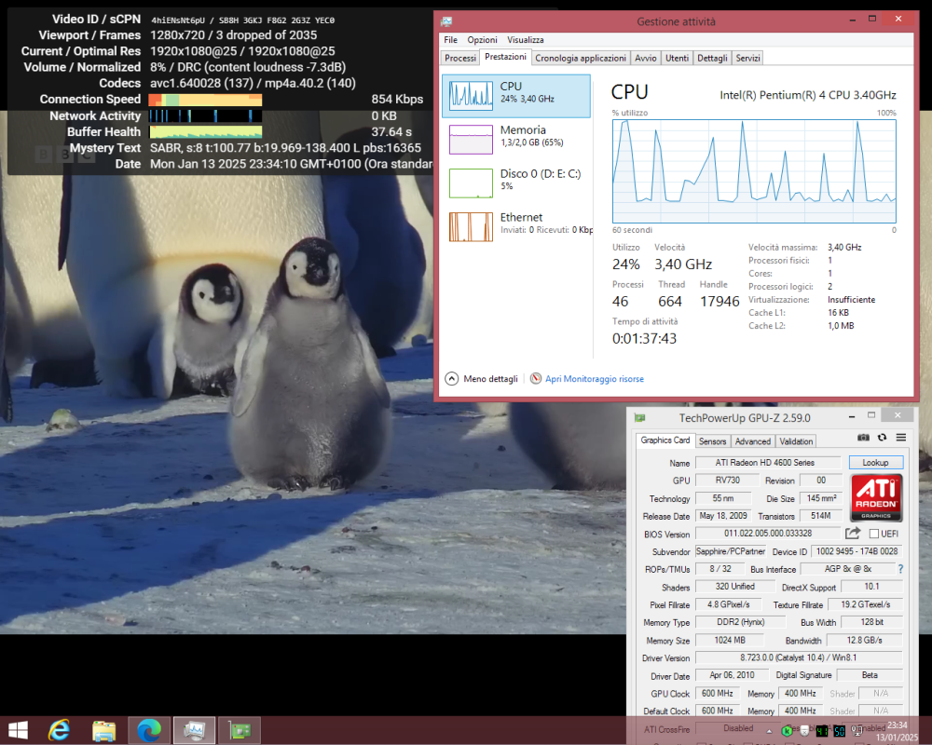
Task: Click inside the 60-second CPU utilization graph
Action: [x=755, y=172]
